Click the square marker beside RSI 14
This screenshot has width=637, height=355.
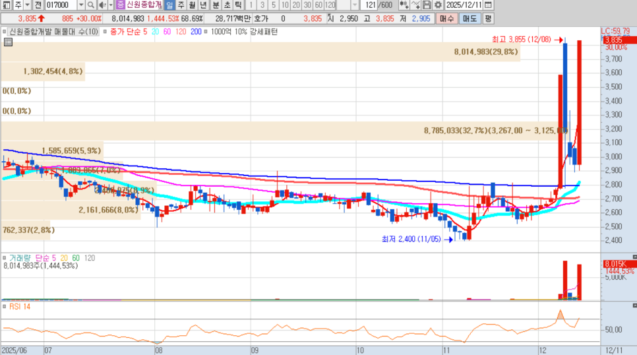click(x=5, y=306)
